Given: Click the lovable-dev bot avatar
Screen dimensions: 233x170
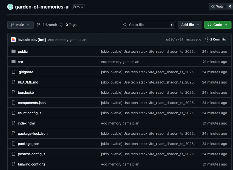Looking at the screenshot, I should (x=13, y=40).
